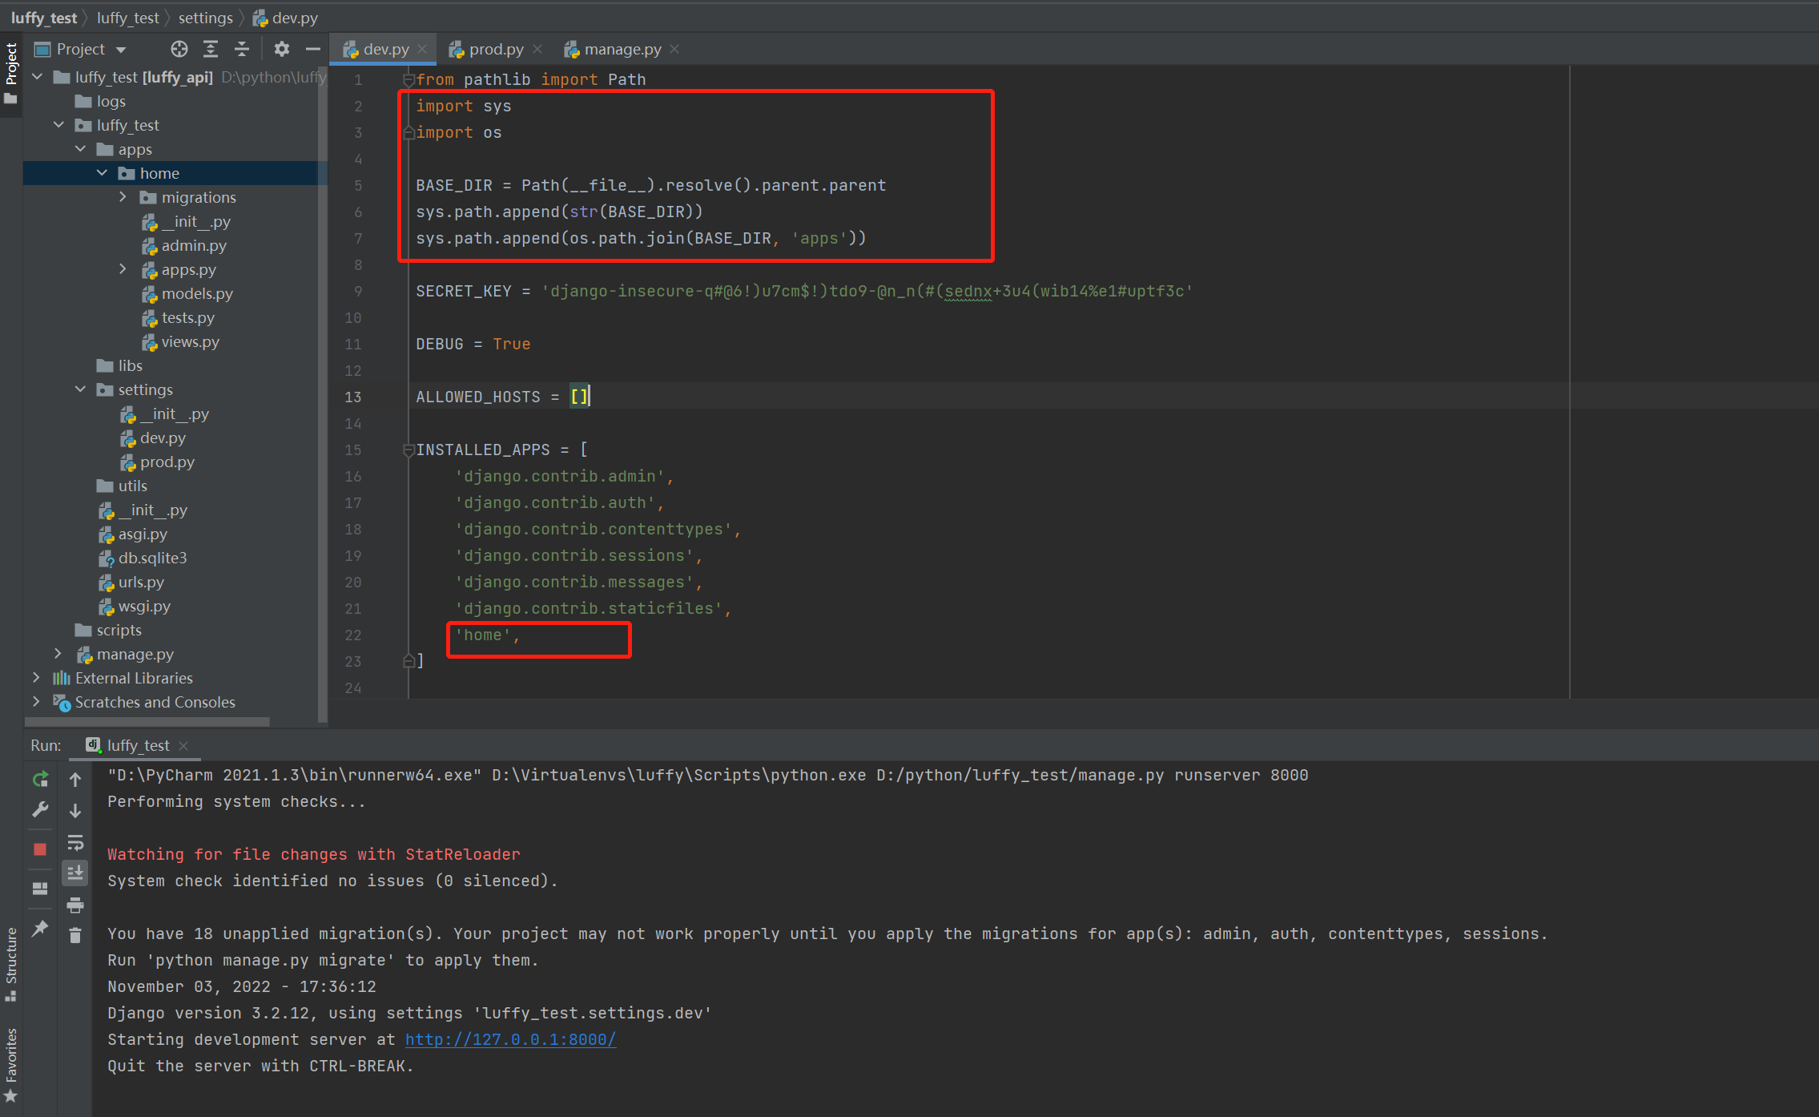The width and height of the screenshot is (1819, 1117).
Task: Switch to the prod.py tab
Action: point(495,50)
